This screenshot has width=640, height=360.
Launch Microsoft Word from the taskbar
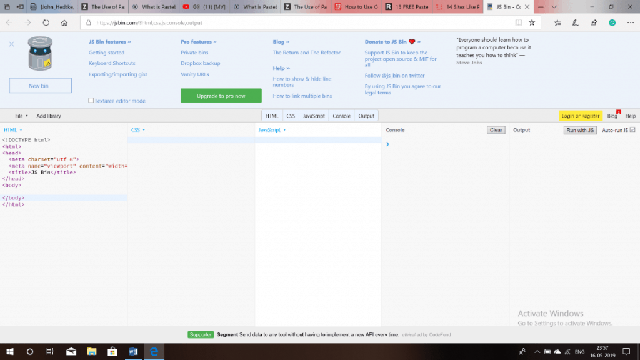click(x=133, y=352)
